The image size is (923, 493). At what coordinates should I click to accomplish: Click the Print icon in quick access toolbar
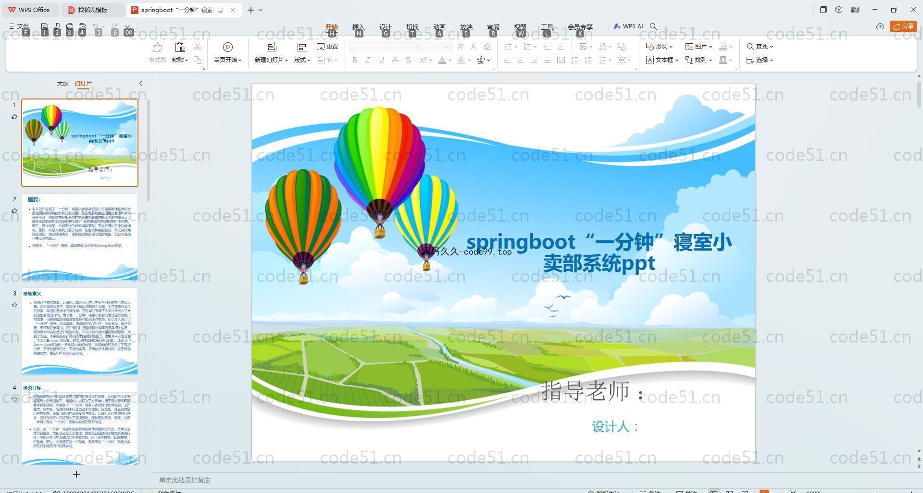70,26
